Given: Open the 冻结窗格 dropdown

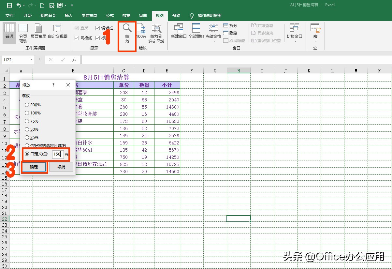Looking at the screenshot, I should pos(213,33).
